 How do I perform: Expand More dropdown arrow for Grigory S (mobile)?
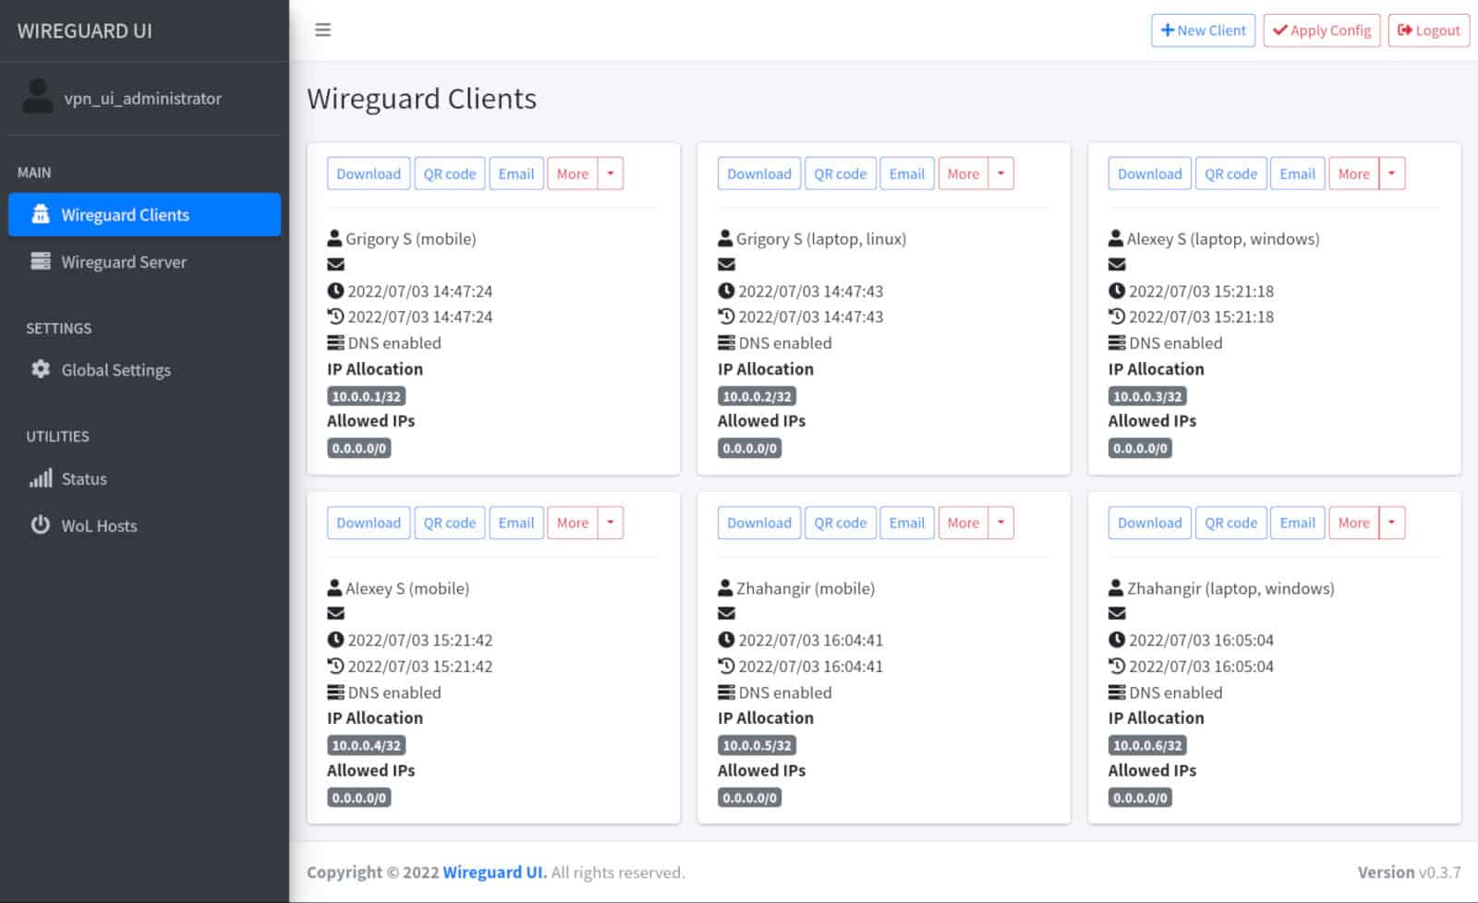point(611,174)
